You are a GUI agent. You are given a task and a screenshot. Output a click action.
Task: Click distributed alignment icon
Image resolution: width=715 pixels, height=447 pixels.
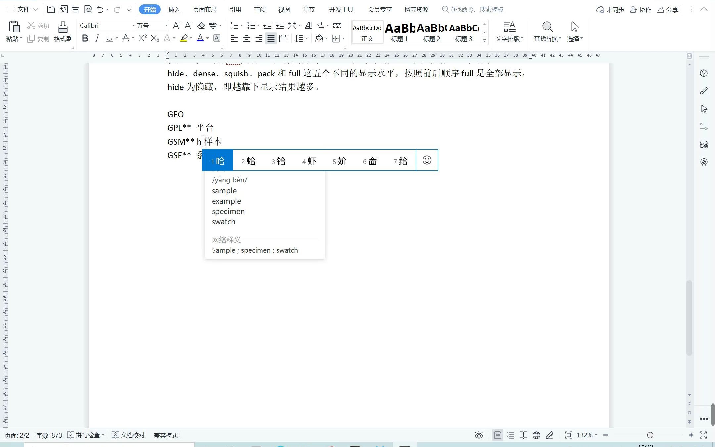click(x=283, y=39)
